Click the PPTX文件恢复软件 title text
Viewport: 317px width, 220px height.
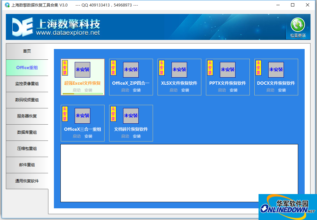click(228, 83)
